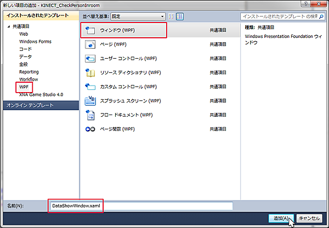Image resolution: width=329 pixels, height=228 pixels.
Task: Click the キャンセル button
Action: click(x=309, y=218)
